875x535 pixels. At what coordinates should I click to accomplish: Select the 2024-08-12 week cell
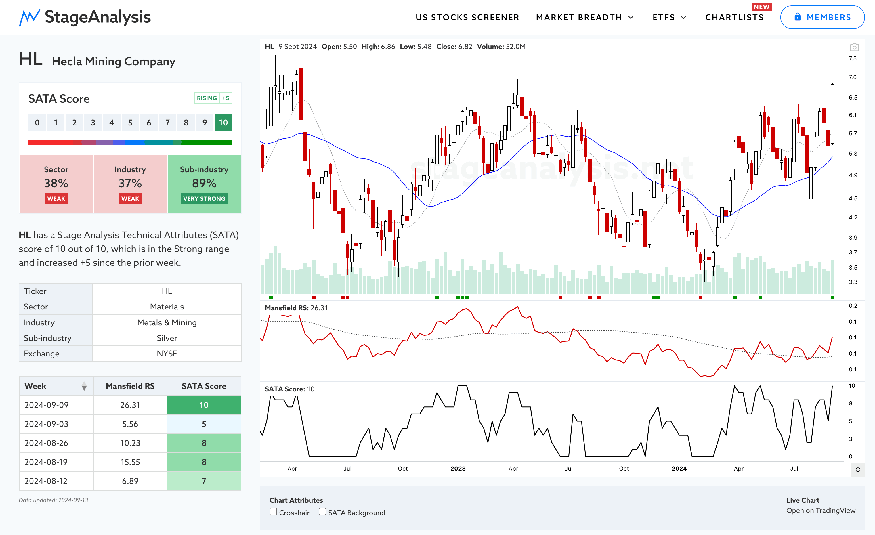click(56, 481)
